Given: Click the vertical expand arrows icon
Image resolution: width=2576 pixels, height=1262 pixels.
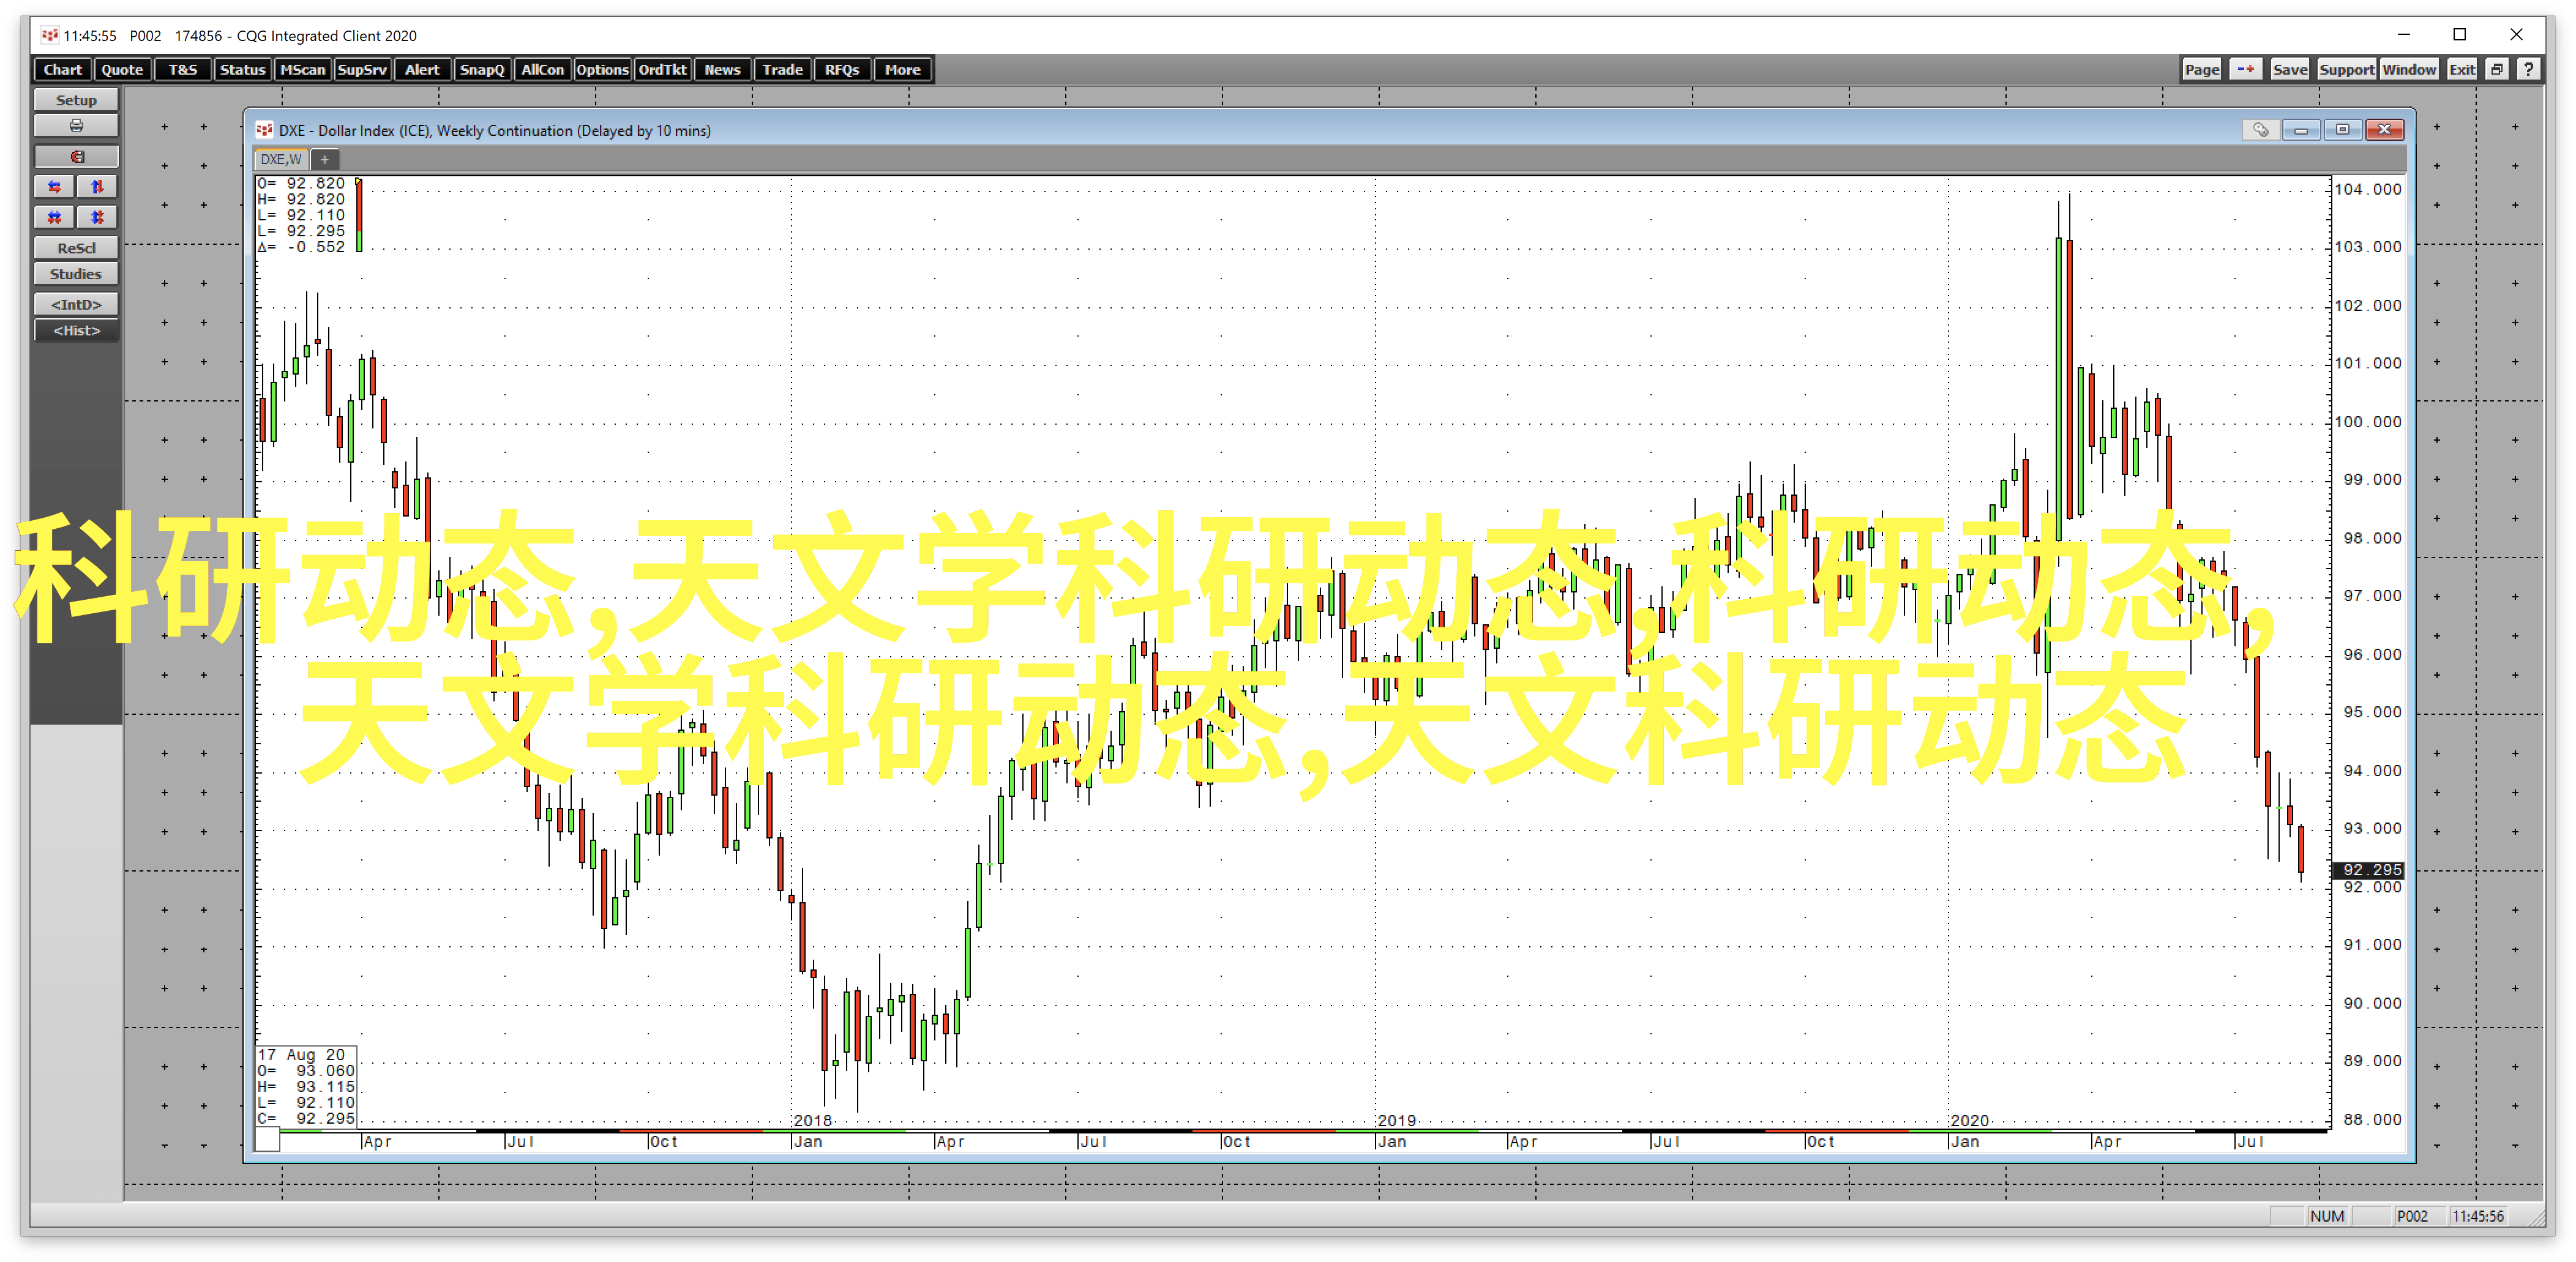Looking at the screenshot, I should coord(97,187).
